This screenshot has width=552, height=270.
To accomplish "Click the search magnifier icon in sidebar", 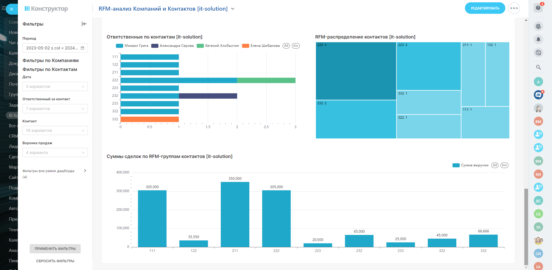I will tap(538, 67).
